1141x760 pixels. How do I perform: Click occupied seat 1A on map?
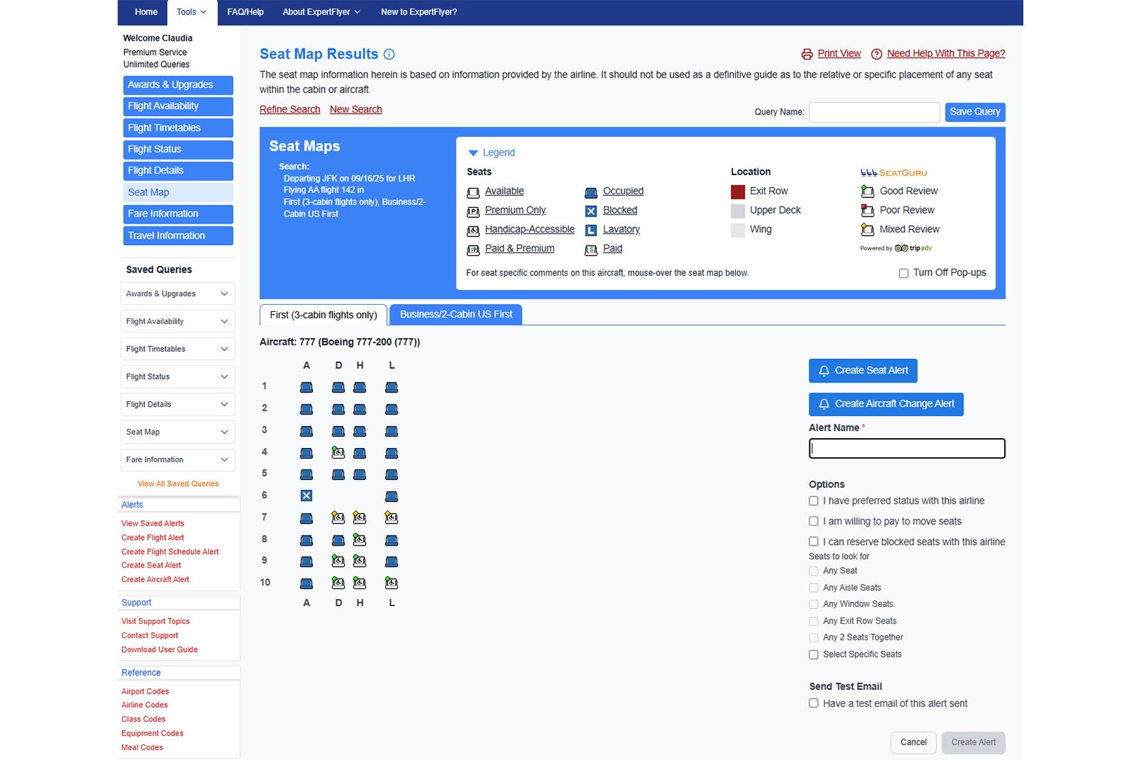pyautogui.click(x=306, y=387)
